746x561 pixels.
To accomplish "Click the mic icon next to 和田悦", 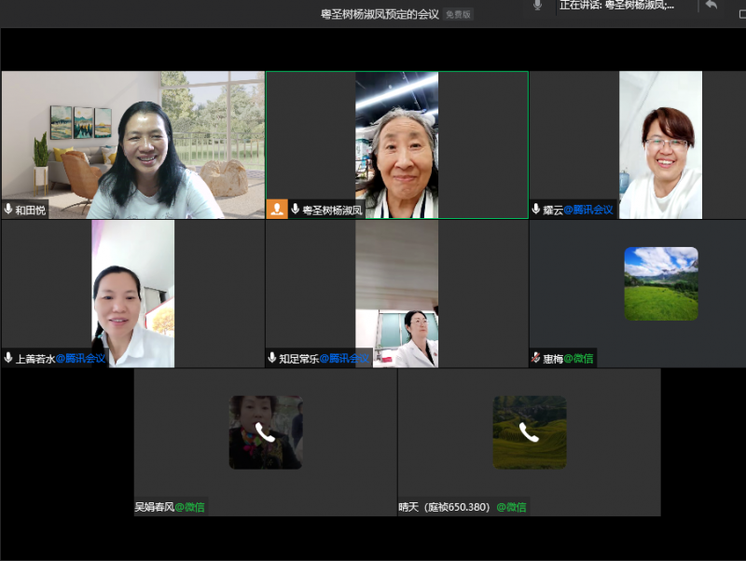I will point(8,210).
